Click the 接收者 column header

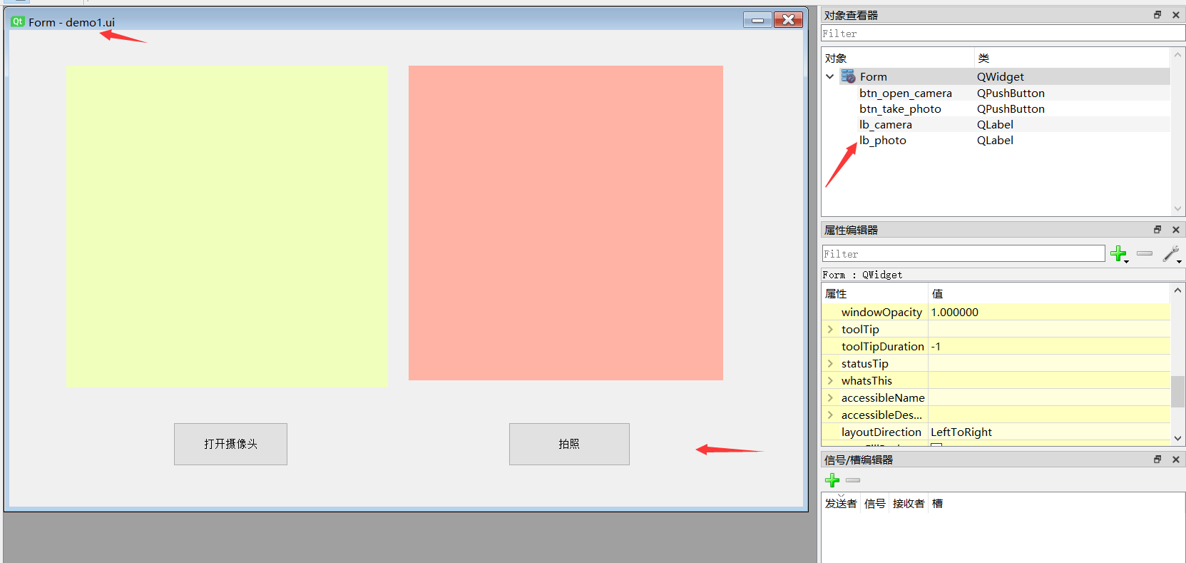point(909,503)
